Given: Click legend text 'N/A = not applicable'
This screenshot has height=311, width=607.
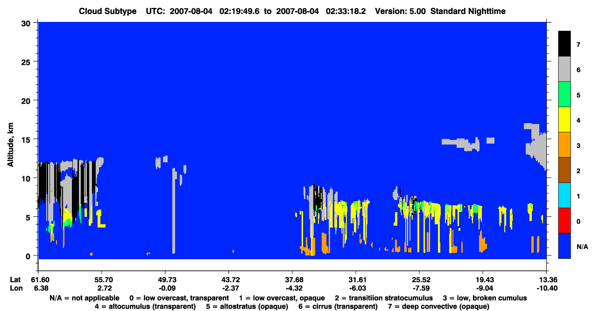Looking at the screenshot, I should click(x=84, y=298).
